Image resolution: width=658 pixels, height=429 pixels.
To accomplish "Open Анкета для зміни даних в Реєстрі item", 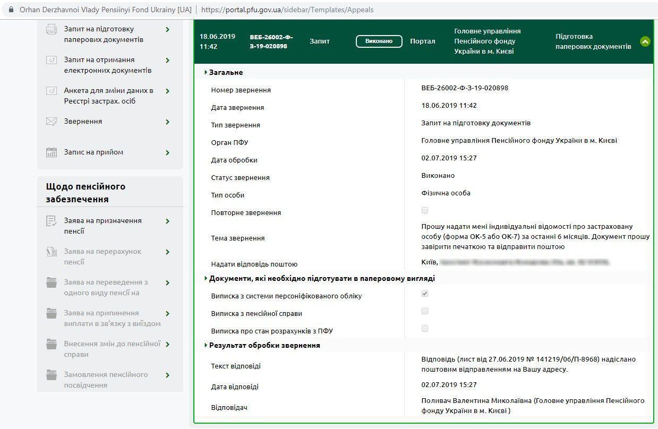I will point(109,96).
